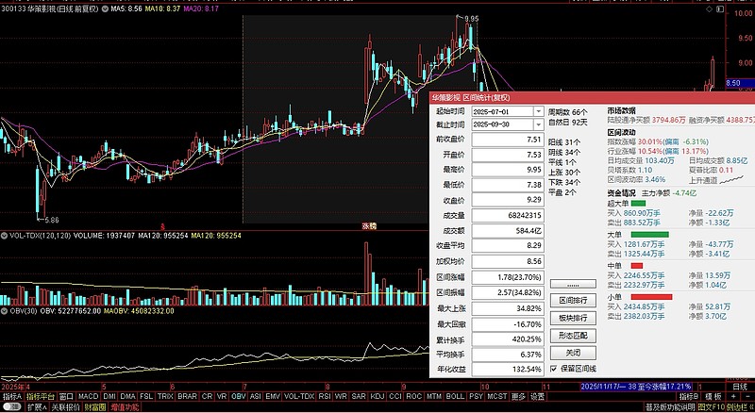The image size is (755, 413).
Task: Click the plus zoom button bottom right
Action: (x=733, y=397)
